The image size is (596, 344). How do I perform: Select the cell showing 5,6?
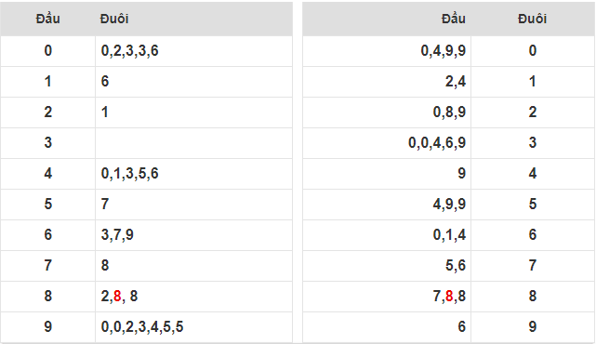click(x=387, y=265)
